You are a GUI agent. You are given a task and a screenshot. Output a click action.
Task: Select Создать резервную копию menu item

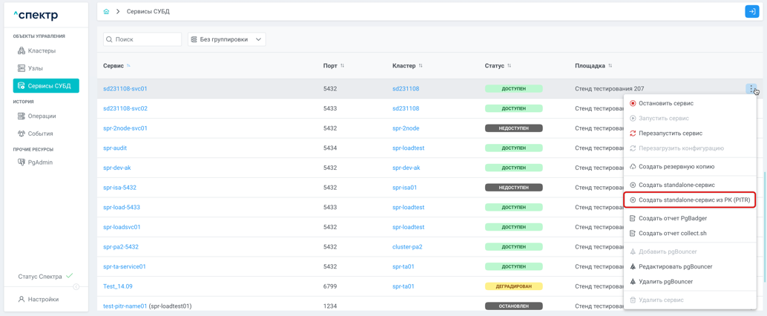point(676,167)
